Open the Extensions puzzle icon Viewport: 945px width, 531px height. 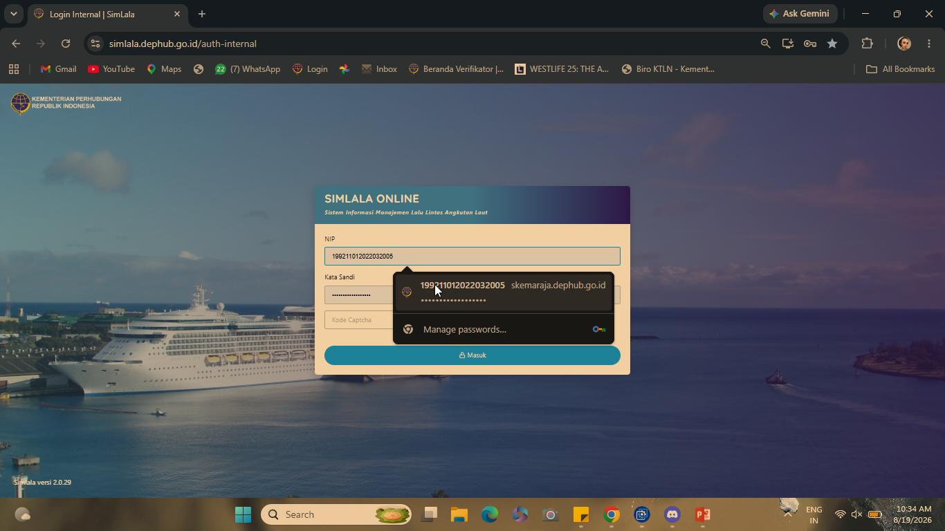(x=867, y=44)
